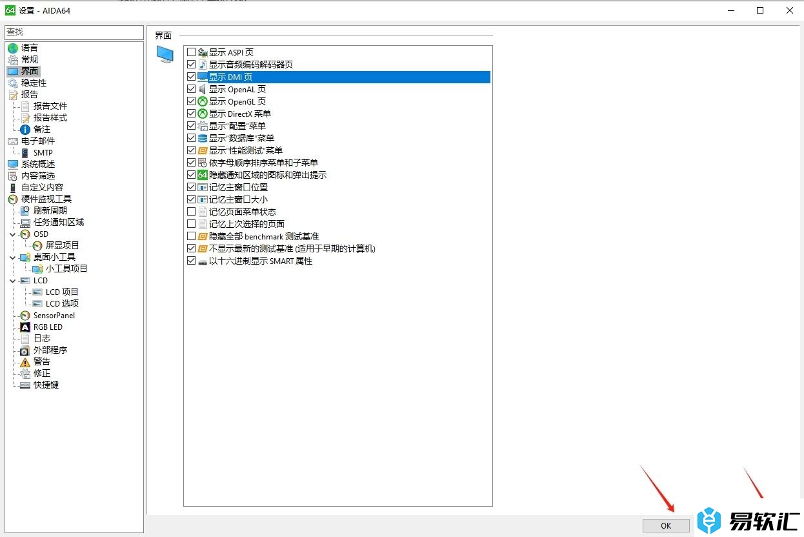
Task: Click the pencil icon beside 报告样式
Action: [x=25, y=117]
